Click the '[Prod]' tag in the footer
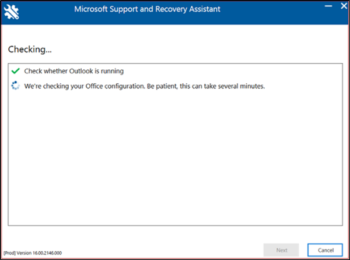The width and height of the screenshot is (350, 260). [10, 254]
